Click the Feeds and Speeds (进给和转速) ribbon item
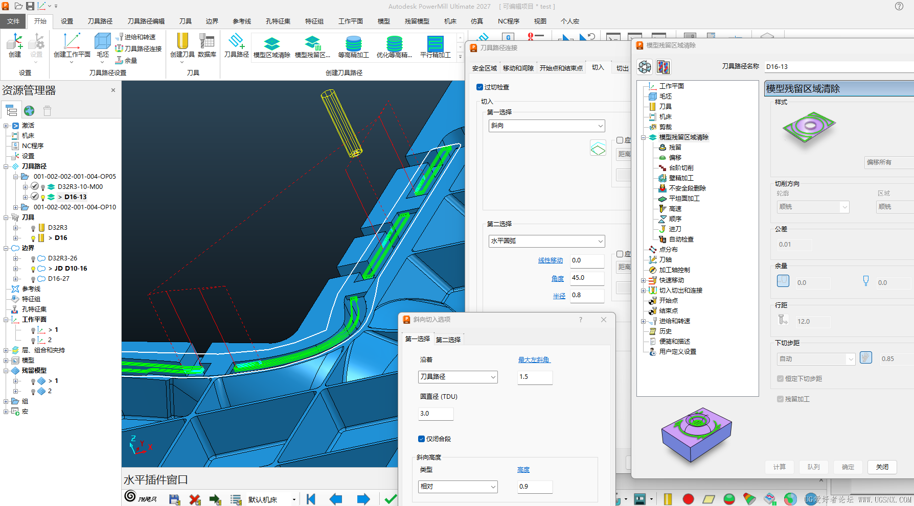 point(136,37)
